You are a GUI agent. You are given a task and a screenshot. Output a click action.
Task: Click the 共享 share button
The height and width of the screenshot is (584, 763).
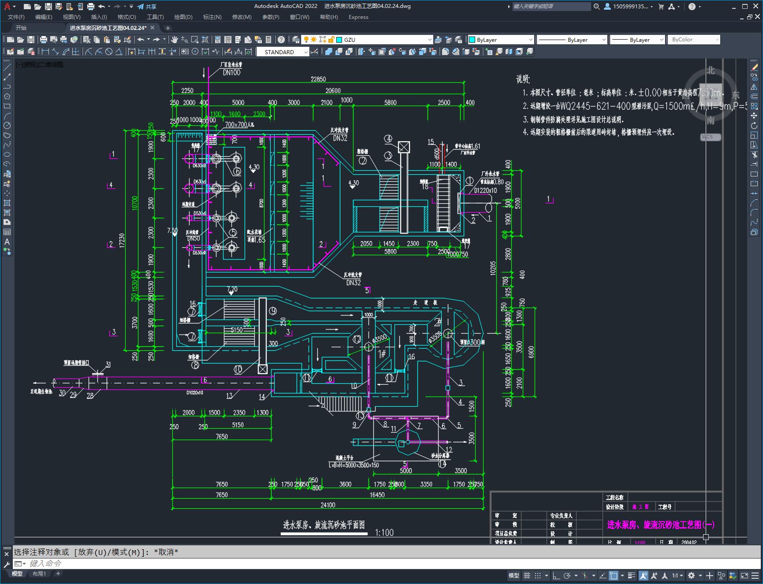coord(147,7)
